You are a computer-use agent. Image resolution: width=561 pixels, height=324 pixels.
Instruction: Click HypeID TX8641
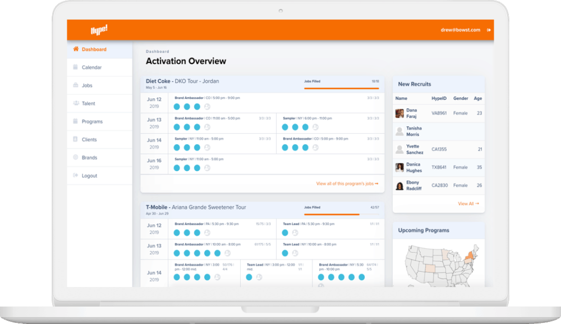tap(439, 167)
